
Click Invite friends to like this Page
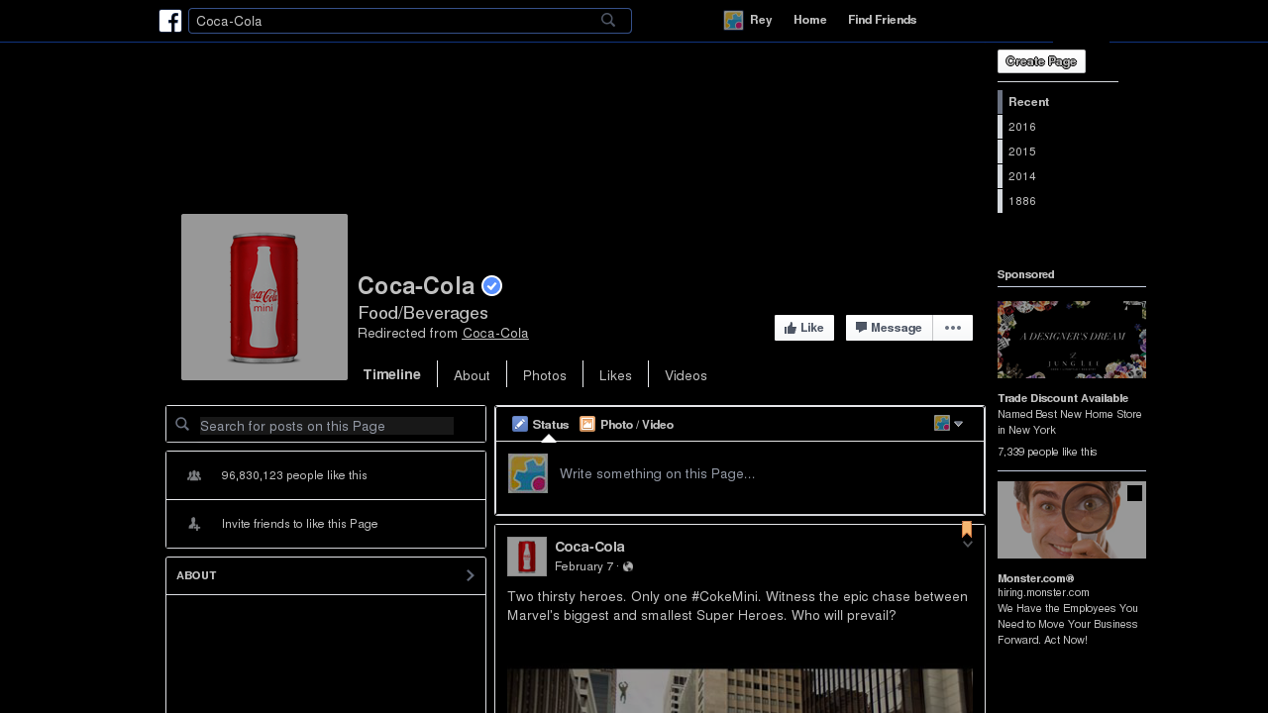[300, 524]
